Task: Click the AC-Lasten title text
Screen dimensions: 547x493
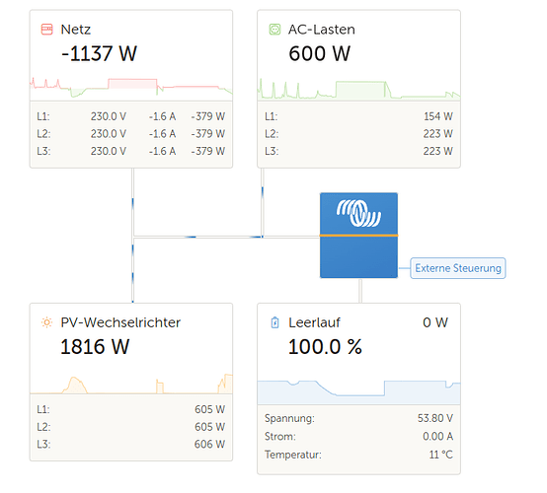Action: (322, 30)
